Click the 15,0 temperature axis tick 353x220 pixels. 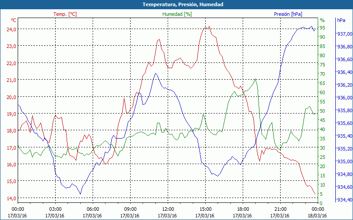[x=12, y=181]
